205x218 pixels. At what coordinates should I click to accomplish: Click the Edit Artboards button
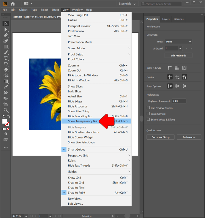[178, 56]
